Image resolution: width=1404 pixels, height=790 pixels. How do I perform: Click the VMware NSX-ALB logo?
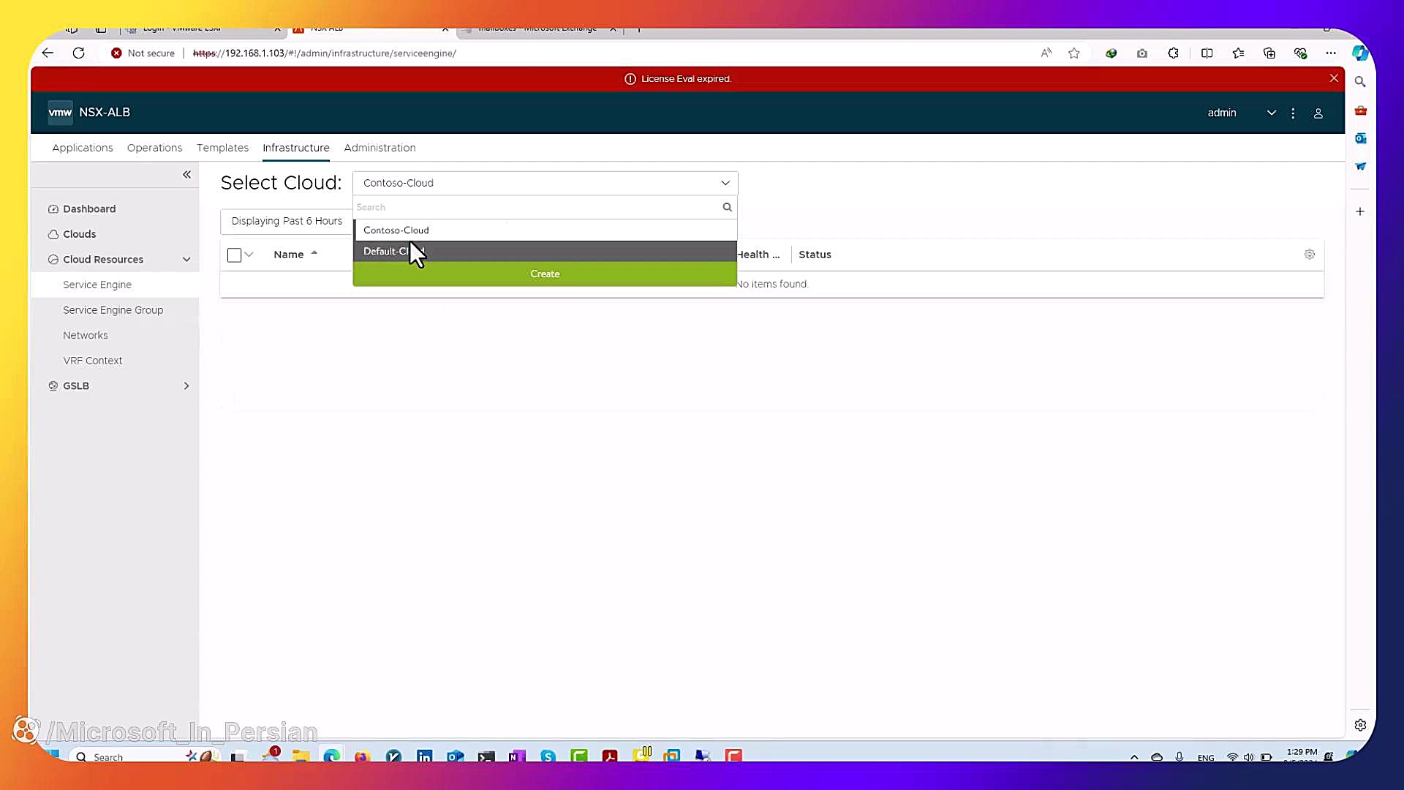click(x=60, y=112)
